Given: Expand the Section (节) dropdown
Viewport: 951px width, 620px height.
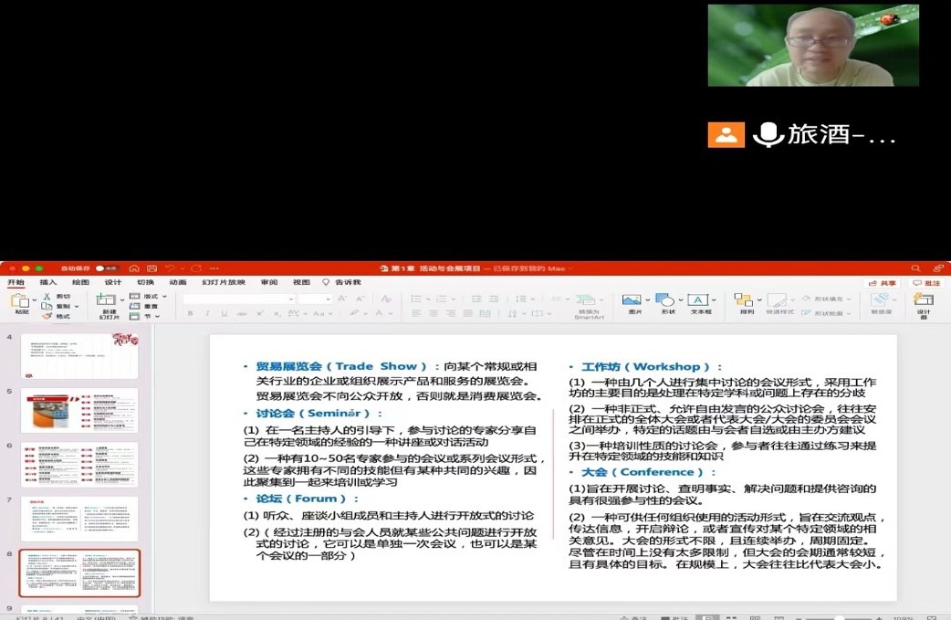Looking at the screenshot, I should tap(146, 316).
